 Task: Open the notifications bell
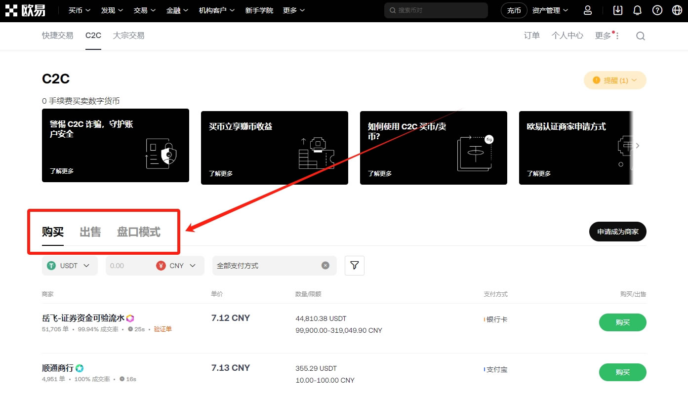[637, 10]
